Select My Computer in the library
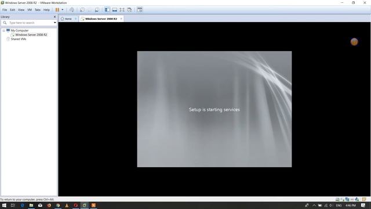 tap(19, 31)
